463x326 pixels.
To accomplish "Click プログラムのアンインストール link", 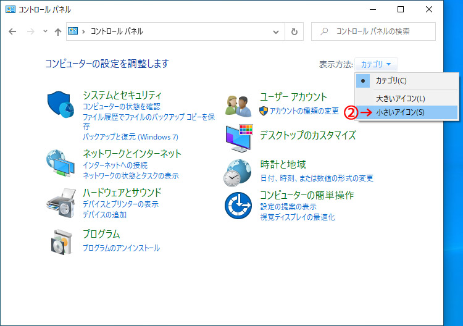I will [121, 248].
